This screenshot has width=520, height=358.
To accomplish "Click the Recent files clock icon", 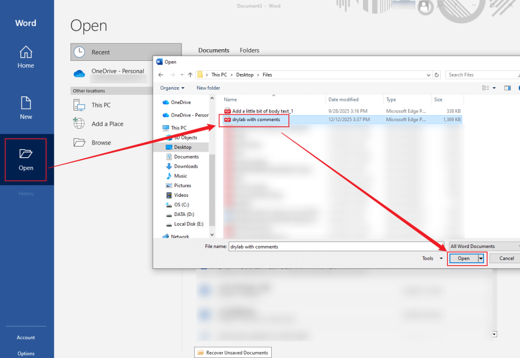I will [x=80, y=51].
